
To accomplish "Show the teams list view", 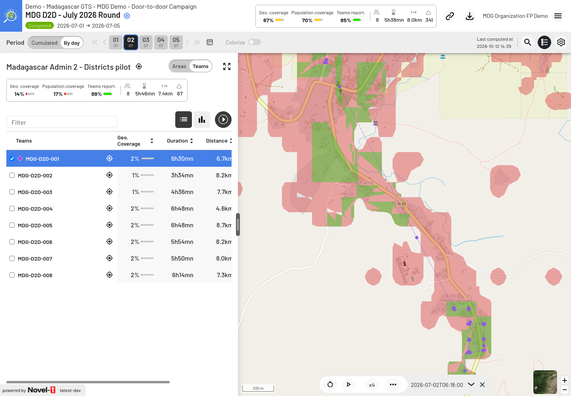I will 184,120.
